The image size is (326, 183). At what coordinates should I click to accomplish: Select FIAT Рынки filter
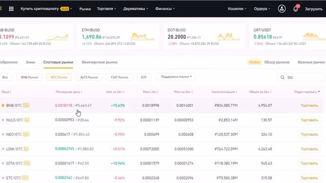119,77
